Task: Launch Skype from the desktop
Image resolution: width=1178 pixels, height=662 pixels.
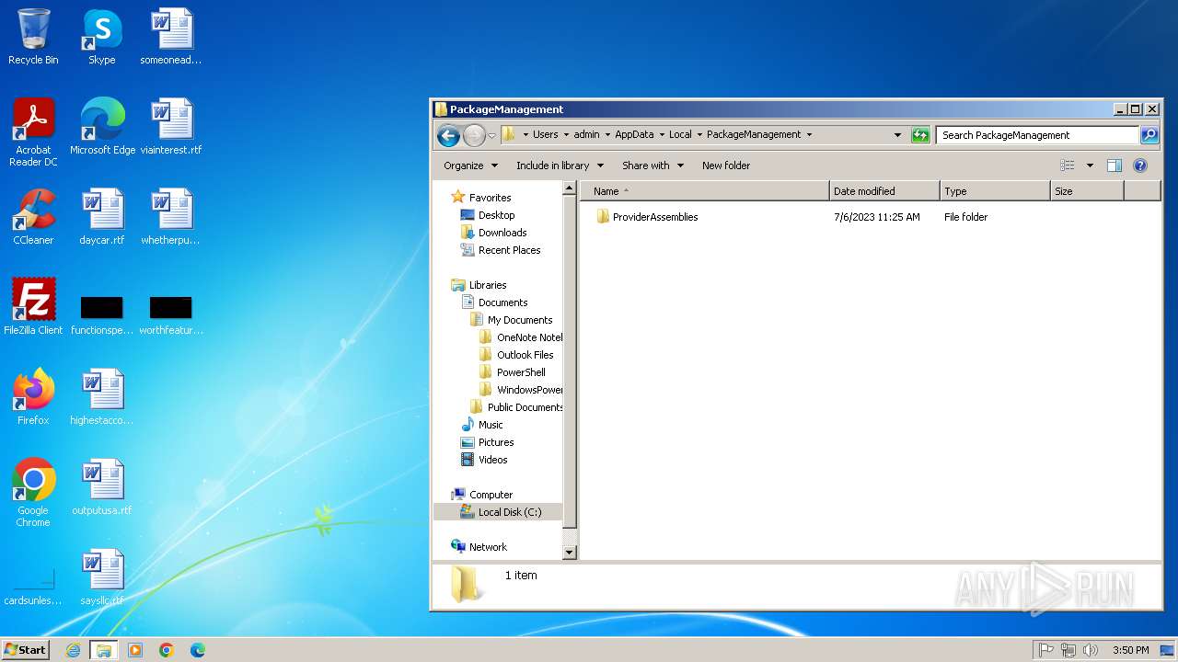Action: [102, 37]
